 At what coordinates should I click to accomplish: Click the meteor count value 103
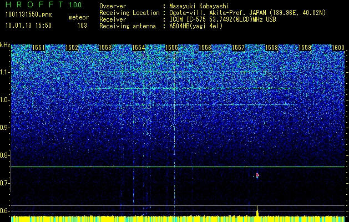pyautogui.click(x=82, y=26)
